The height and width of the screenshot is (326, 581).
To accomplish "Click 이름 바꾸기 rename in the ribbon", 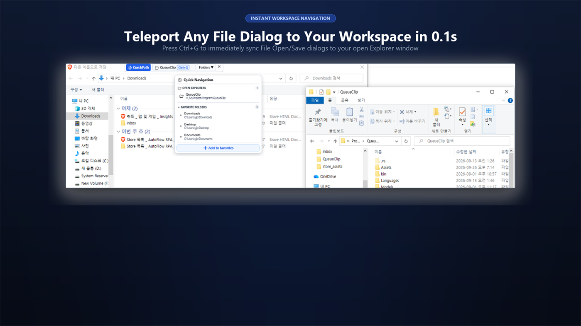I will pyautogui.click(x=412, y=121).
